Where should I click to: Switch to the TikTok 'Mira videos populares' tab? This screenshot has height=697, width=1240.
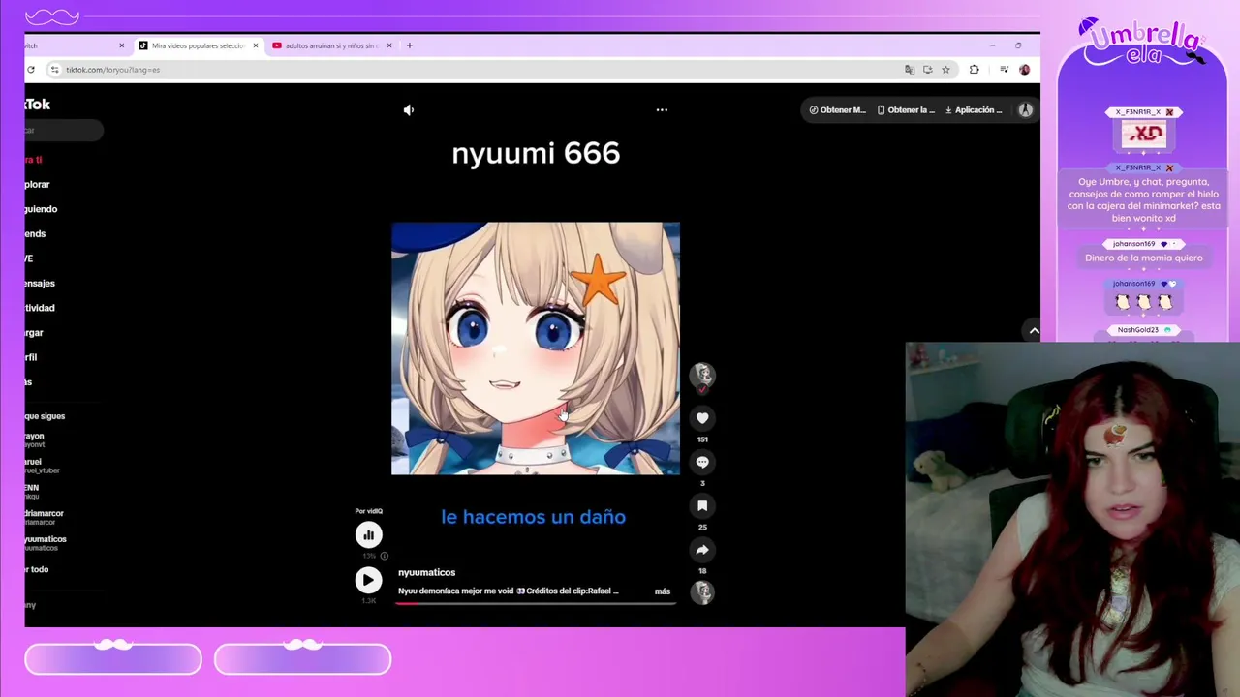point(198,45)
